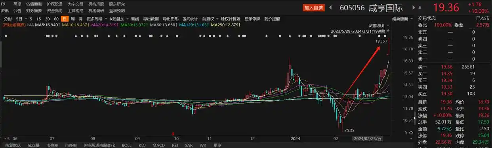The image size is (492, 148).
Task: Select the WR indicator tab
Action: (202, 145)
